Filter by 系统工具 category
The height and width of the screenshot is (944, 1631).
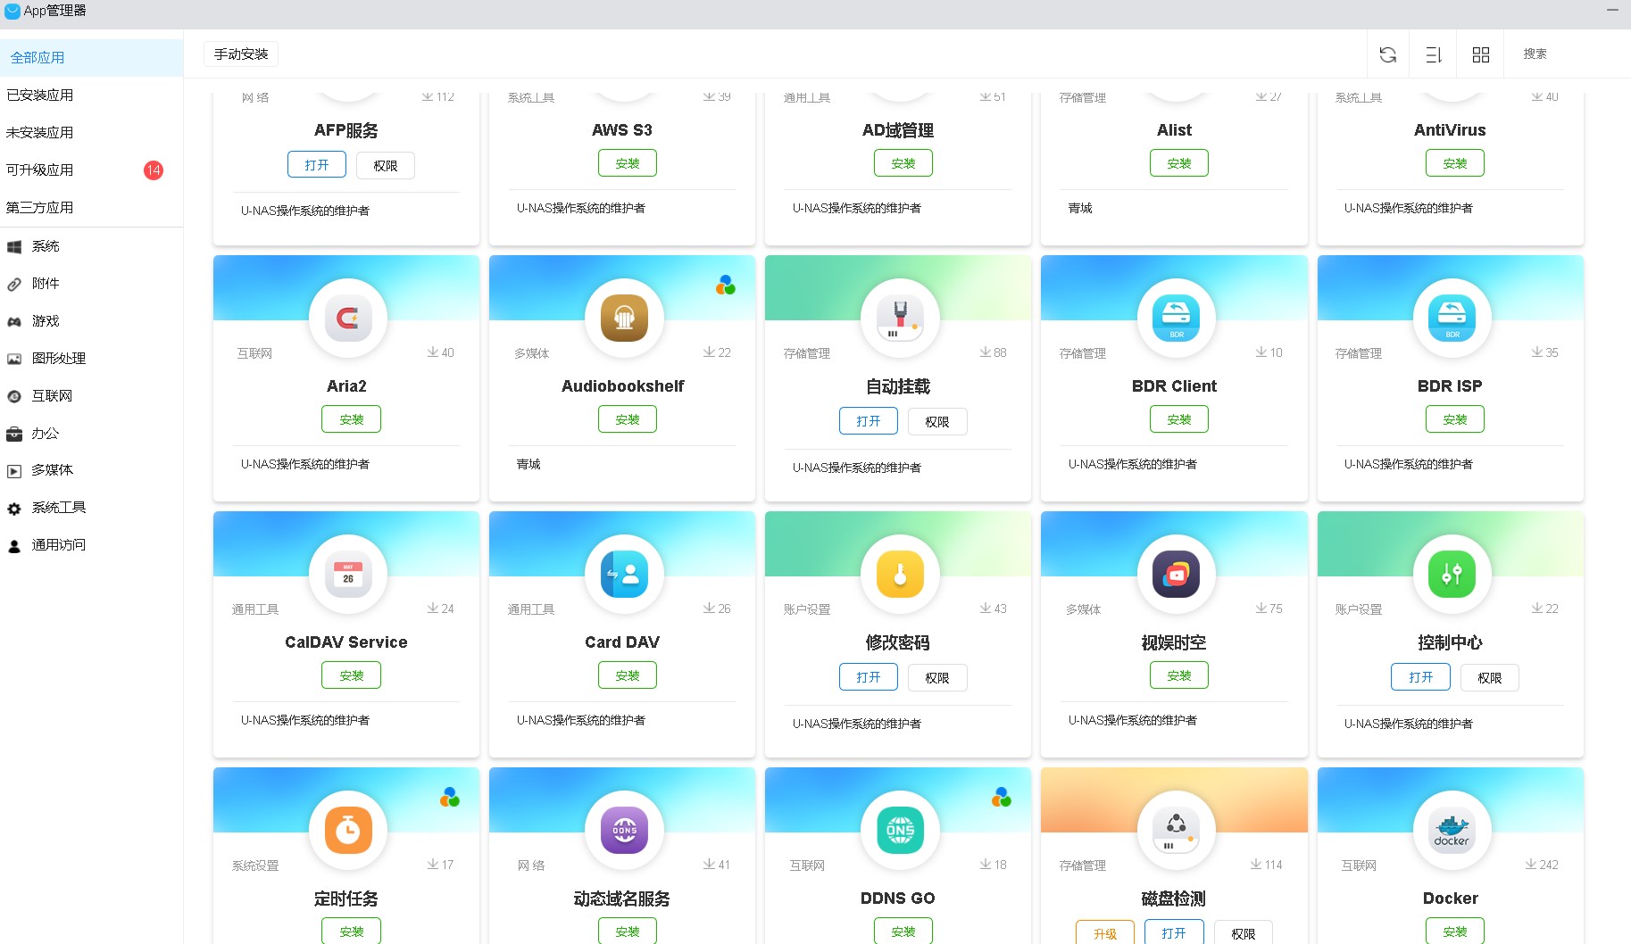[x=58, y=508]
